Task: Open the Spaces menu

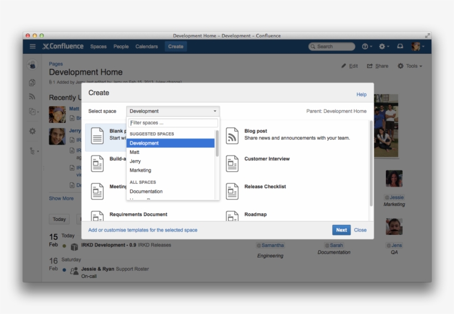Action: pos(99,47)
